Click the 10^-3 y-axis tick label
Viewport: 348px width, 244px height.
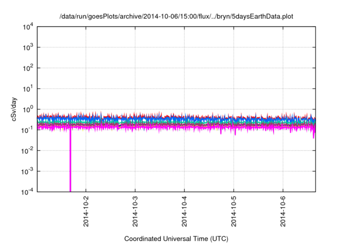coord(27,172)
